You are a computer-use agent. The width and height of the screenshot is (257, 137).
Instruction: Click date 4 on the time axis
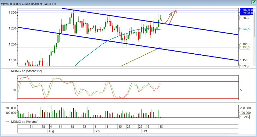tap(51, 127)
